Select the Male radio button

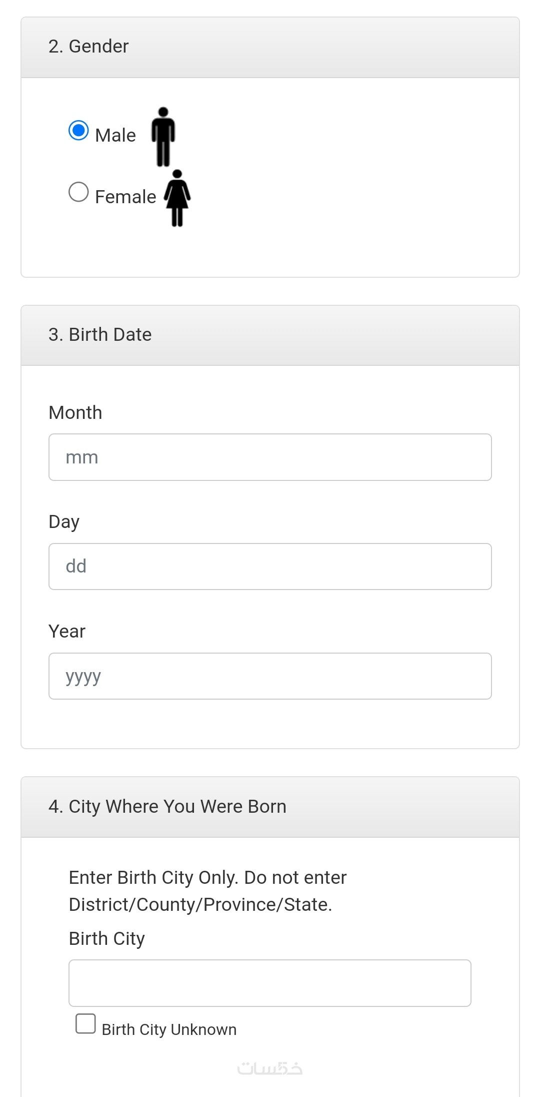click(78, 131)
